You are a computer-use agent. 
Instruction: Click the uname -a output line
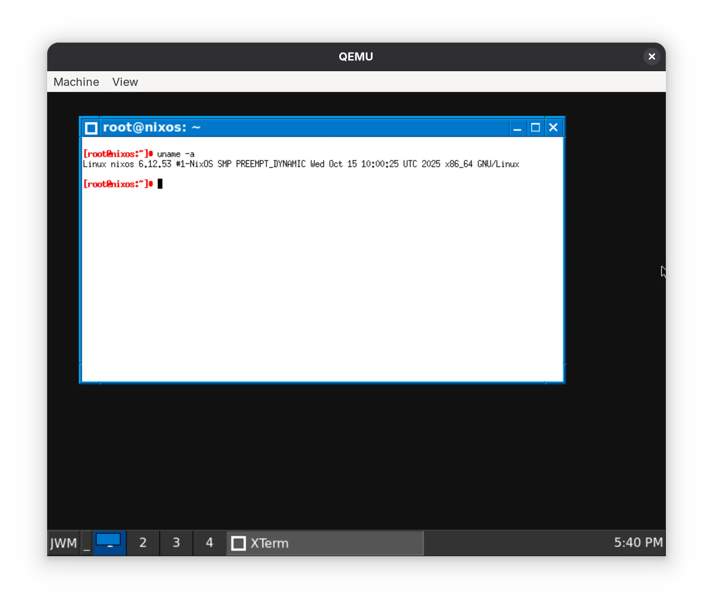pos(301,164)
